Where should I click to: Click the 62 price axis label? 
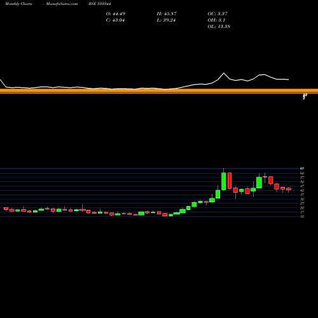pos(302,173)
